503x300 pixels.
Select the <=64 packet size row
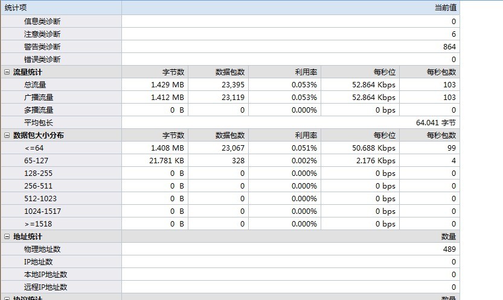coord(33,148)
